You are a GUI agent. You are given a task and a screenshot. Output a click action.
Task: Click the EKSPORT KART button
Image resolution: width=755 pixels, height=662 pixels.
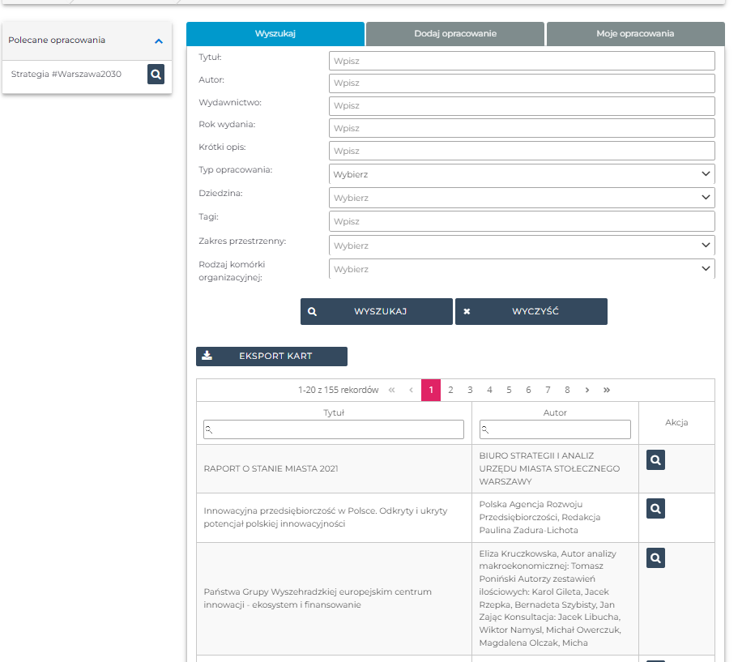[271, 356]
